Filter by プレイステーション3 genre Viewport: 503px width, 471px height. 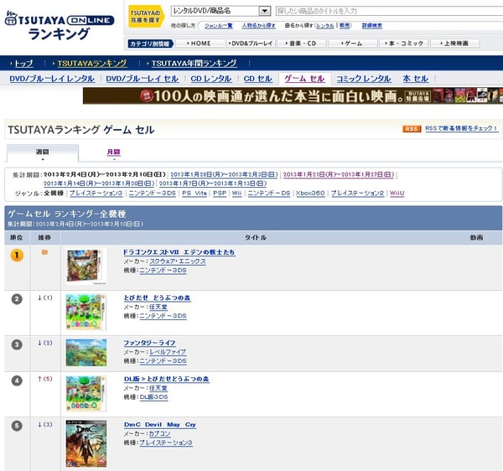[96, 194]
